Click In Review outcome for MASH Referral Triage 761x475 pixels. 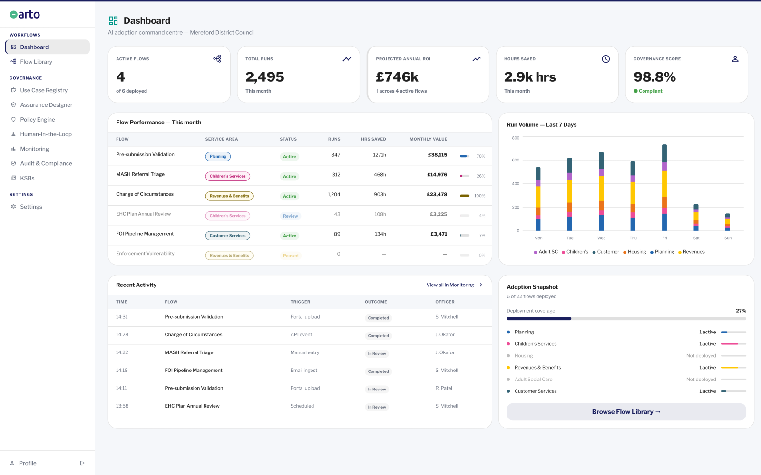click(x=377, y=354)
